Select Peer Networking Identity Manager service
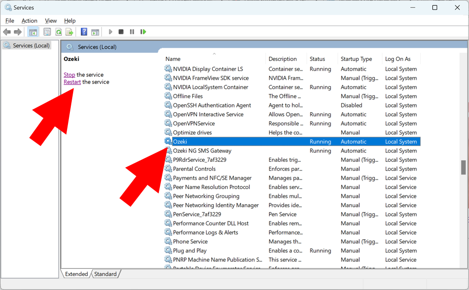 [216, 205]
